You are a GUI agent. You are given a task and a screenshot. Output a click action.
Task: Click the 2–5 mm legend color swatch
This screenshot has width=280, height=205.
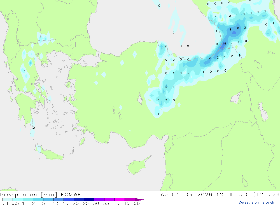38,199
